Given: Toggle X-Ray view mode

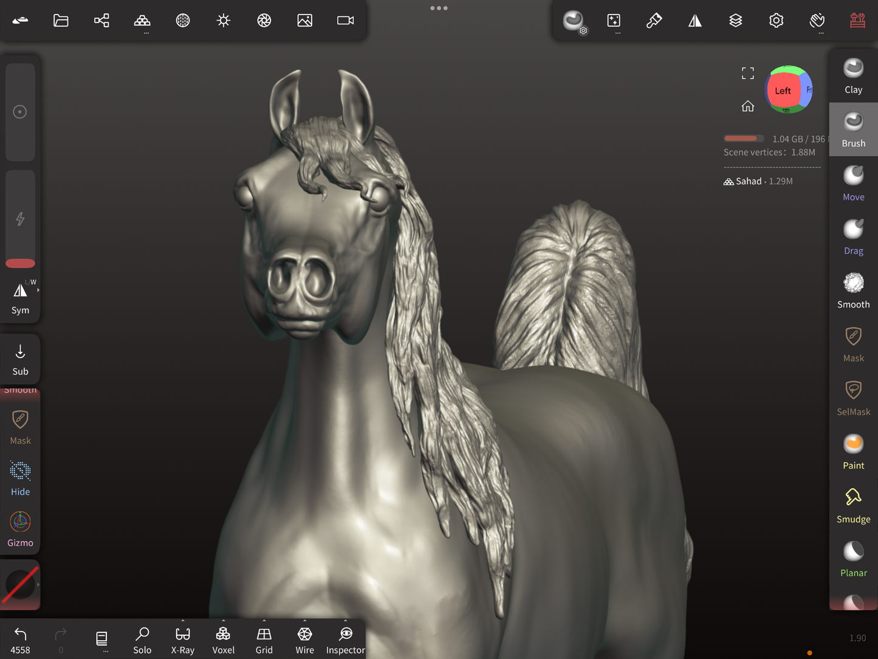Looking at the screenshot, I should click(182, 640).
